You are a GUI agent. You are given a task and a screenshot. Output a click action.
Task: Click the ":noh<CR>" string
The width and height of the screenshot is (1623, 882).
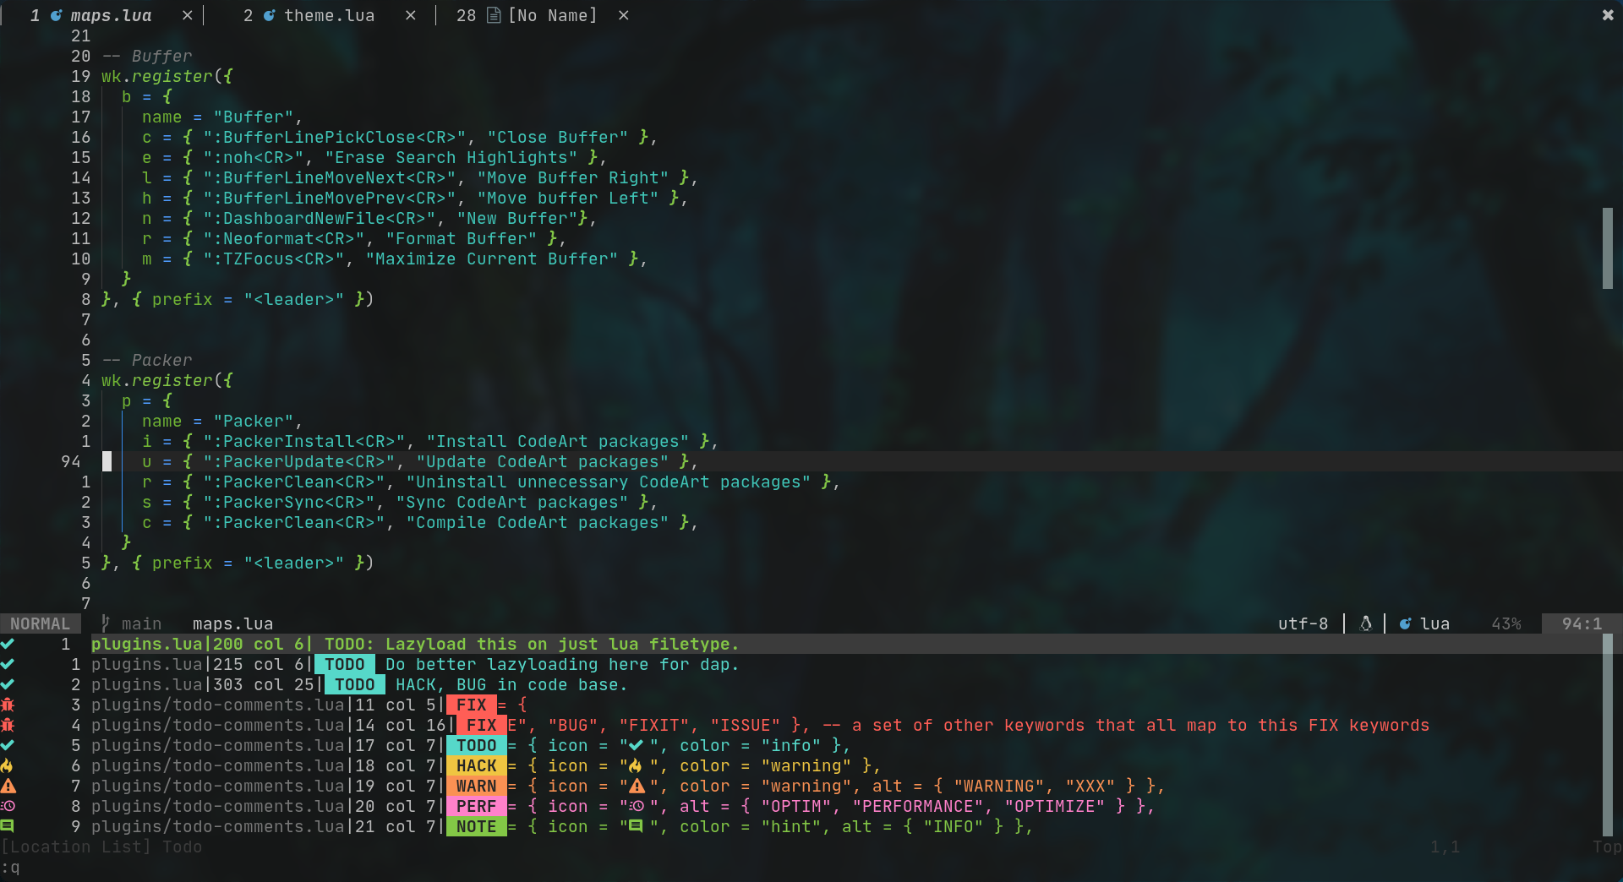coord(253,157)
